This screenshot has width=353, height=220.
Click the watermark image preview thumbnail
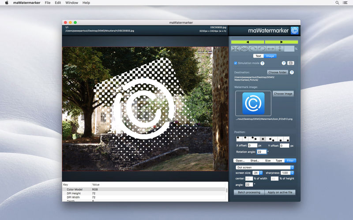[253, 103]
